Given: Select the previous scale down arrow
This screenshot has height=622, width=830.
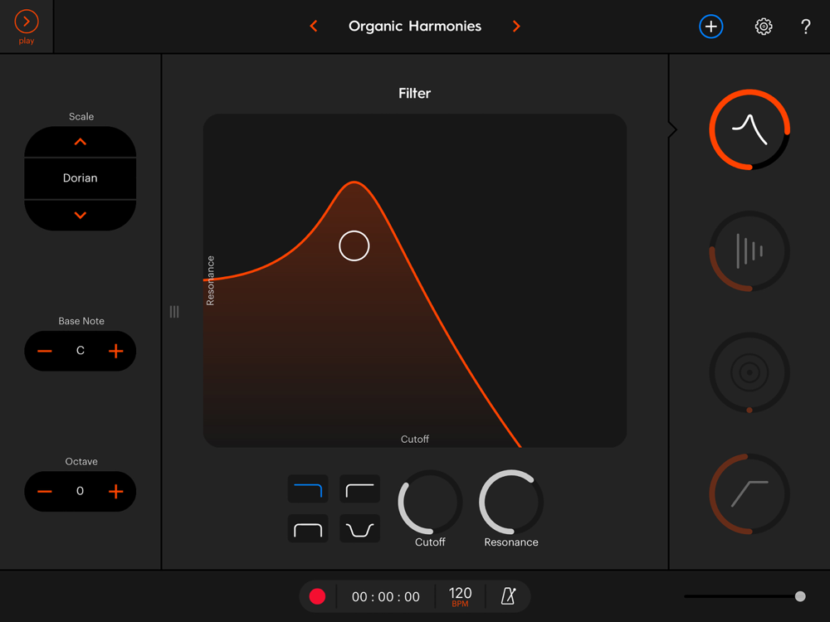Looking at the screenshot, I should click(81, 215).
